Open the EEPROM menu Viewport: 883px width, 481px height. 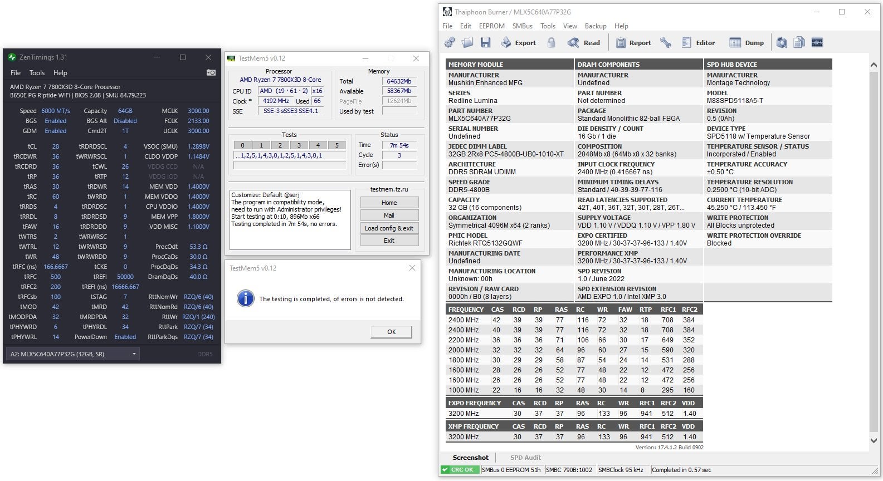click(492, 26)
